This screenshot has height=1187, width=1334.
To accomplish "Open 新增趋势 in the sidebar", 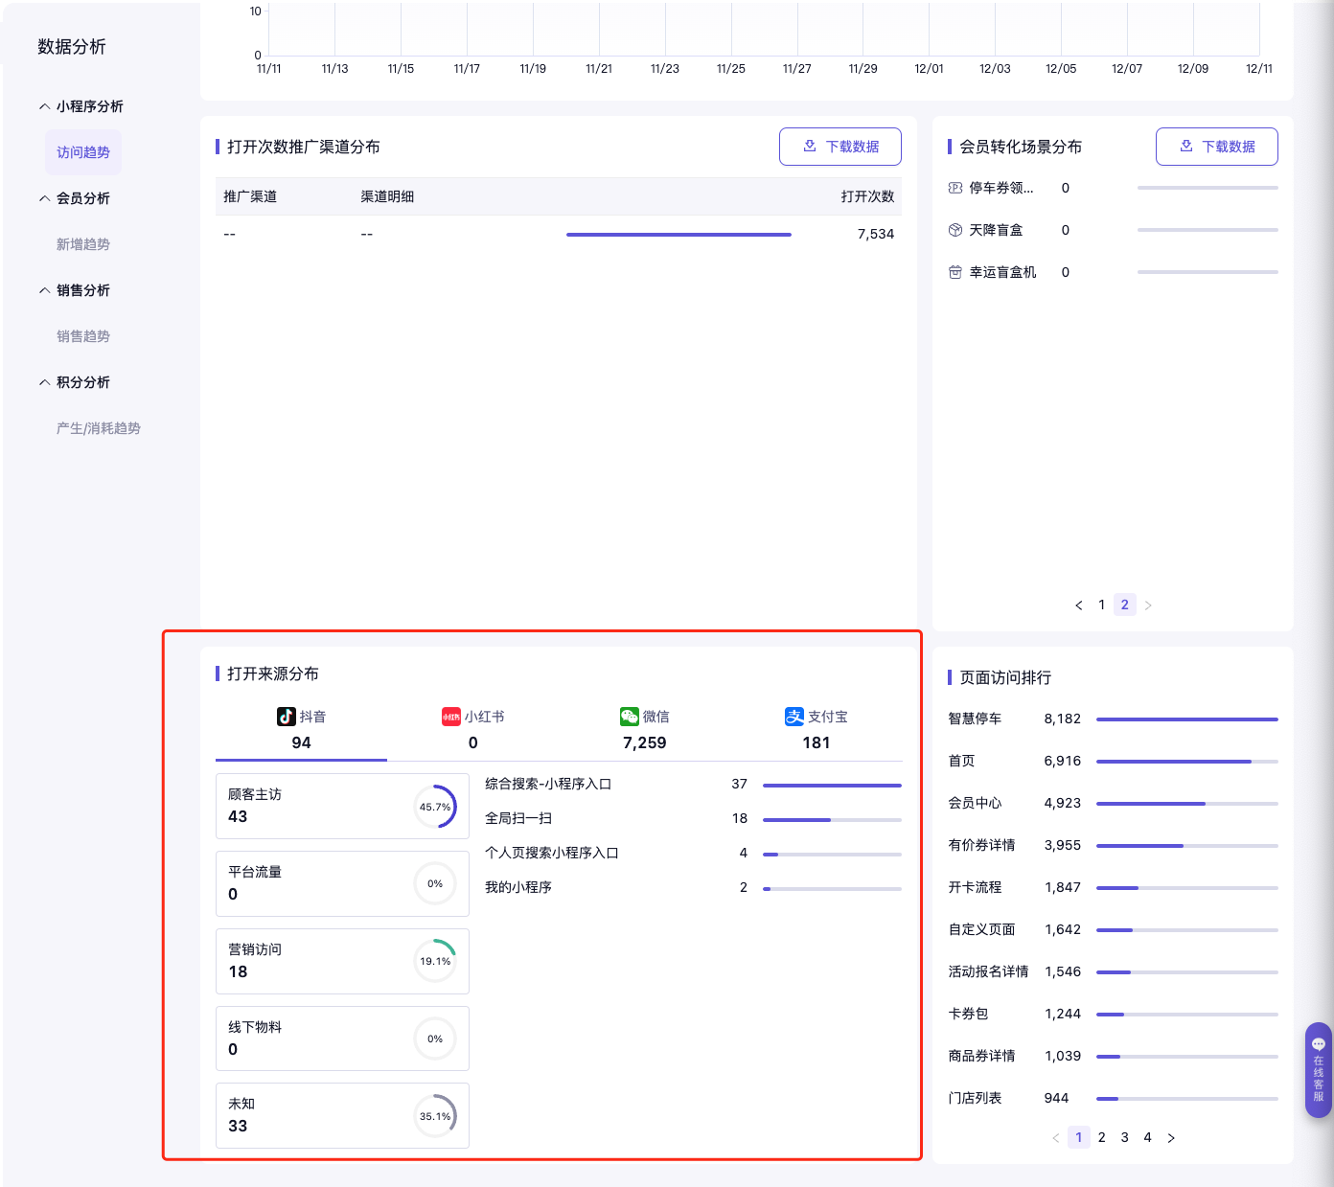I will [83, 244].
